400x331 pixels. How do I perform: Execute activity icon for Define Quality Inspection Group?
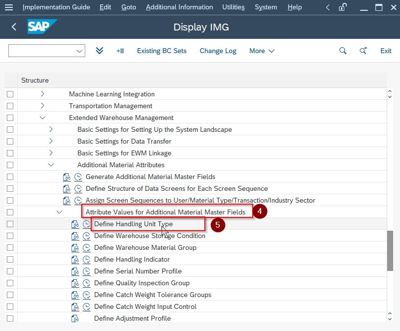coord(87,283)
